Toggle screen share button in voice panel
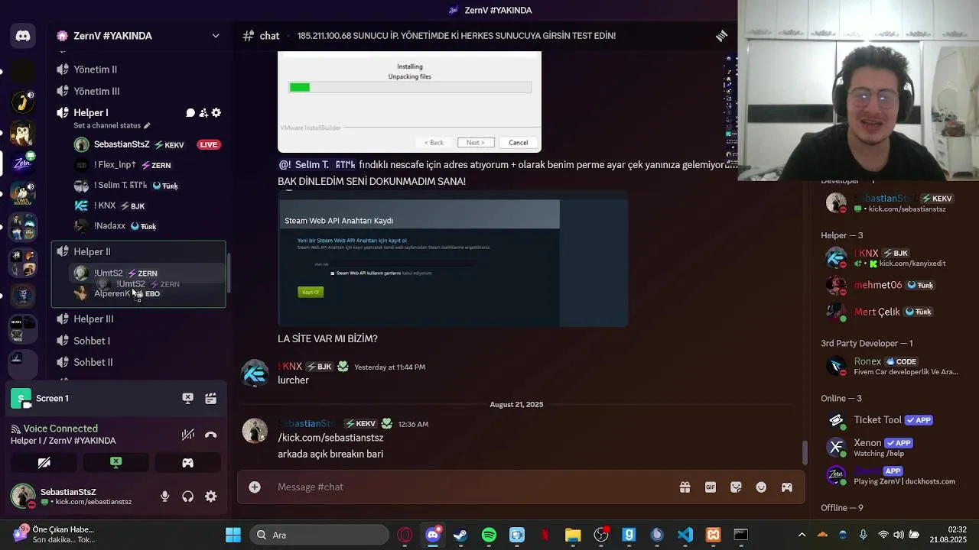Viewport: 979px width, 550px height. click(115, 462)
